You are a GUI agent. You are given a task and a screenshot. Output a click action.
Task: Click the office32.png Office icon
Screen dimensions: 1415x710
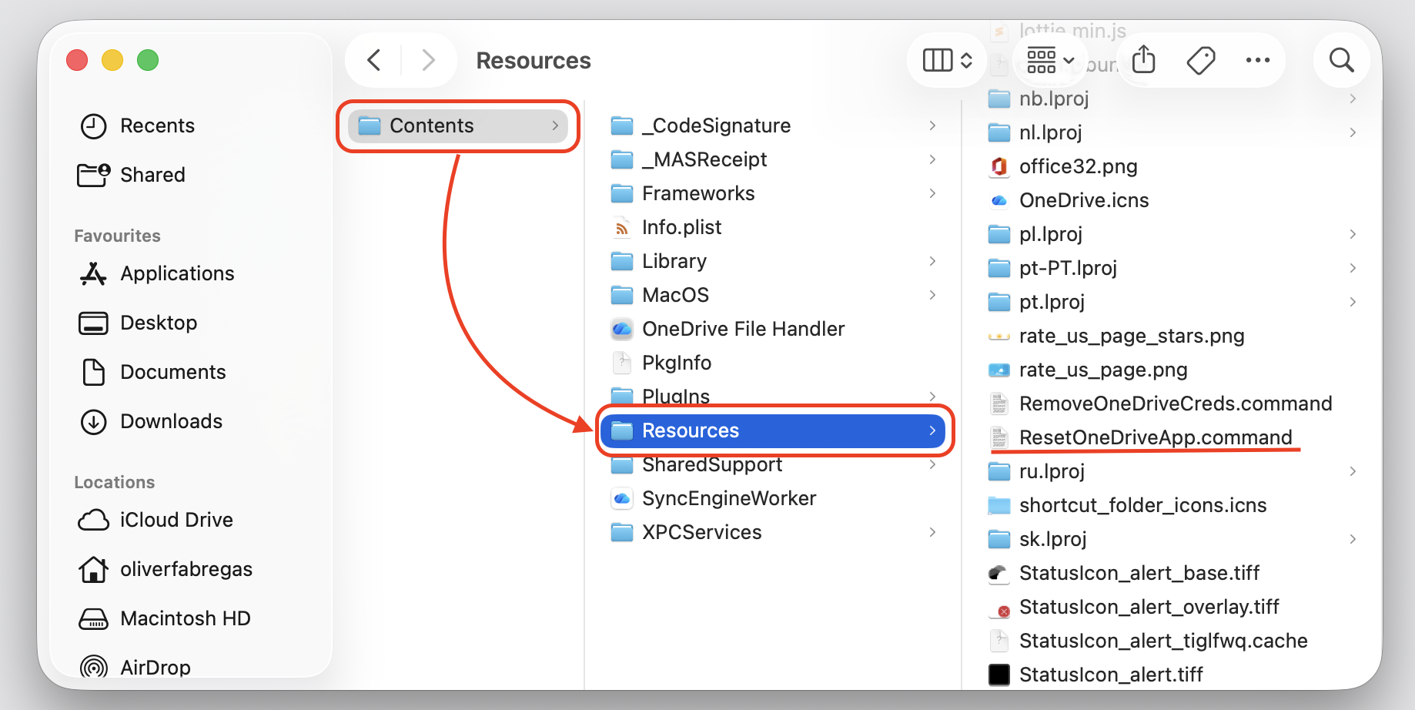pos(999,166)
